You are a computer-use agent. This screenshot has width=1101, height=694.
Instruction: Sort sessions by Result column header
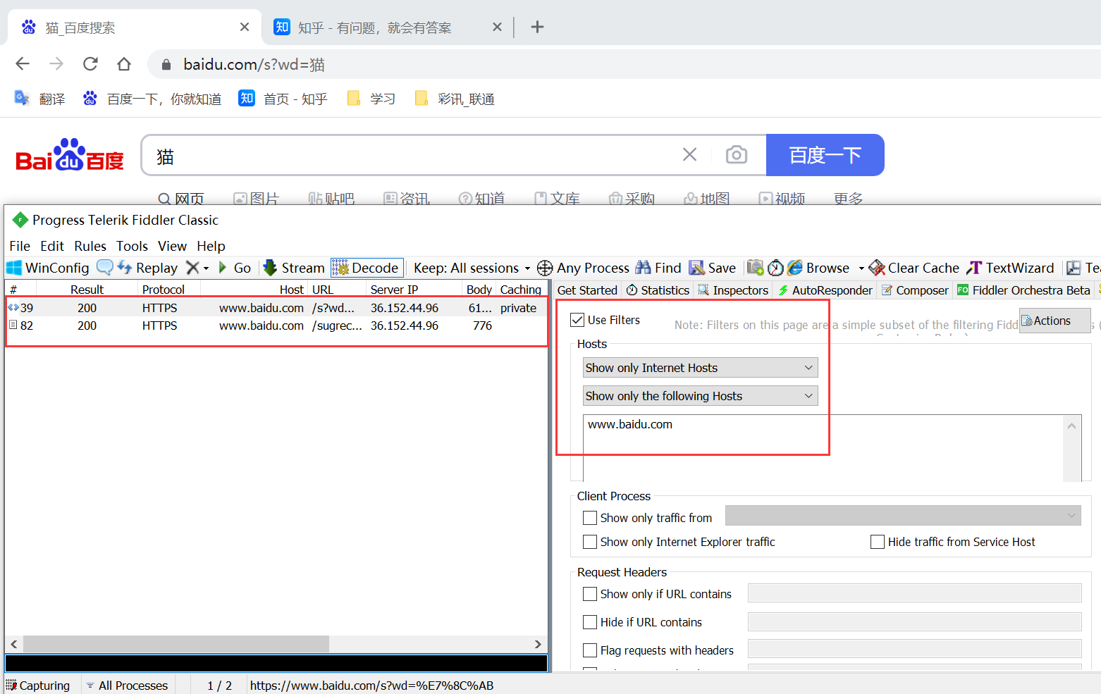(87, 290)
